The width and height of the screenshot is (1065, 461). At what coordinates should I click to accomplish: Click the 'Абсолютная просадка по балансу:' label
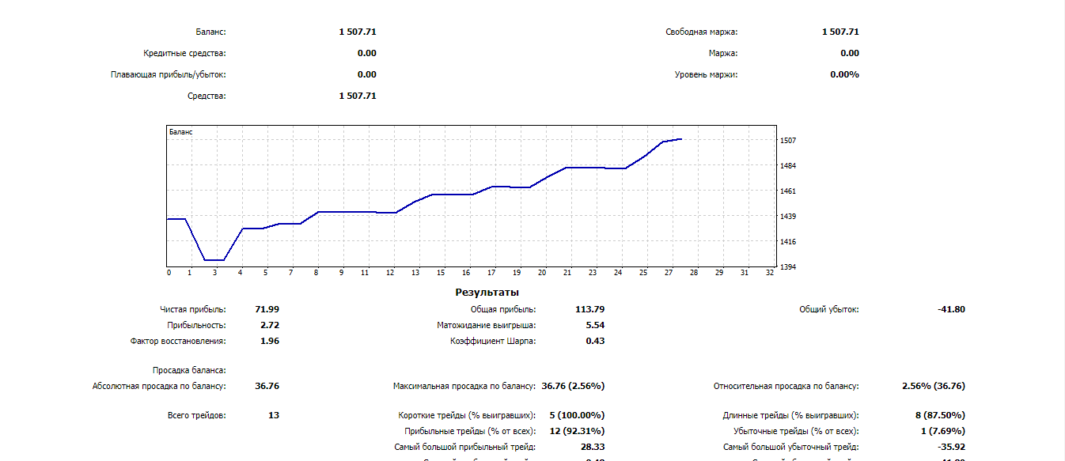pos(159,387)
